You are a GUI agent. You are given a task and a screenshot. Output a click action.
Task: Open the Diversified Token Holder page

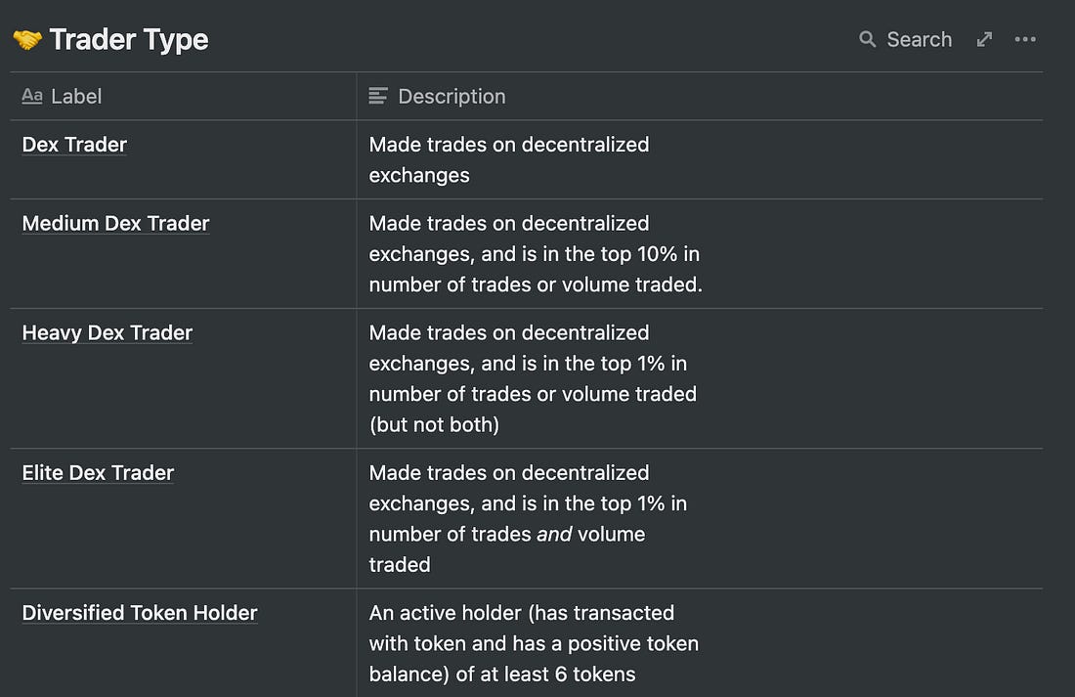[140, 614]
